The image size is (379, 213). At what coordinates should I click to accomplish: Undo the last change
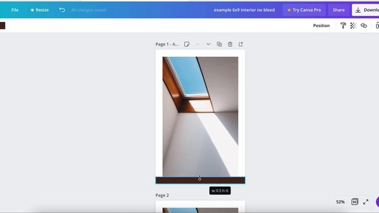[62, 10]
